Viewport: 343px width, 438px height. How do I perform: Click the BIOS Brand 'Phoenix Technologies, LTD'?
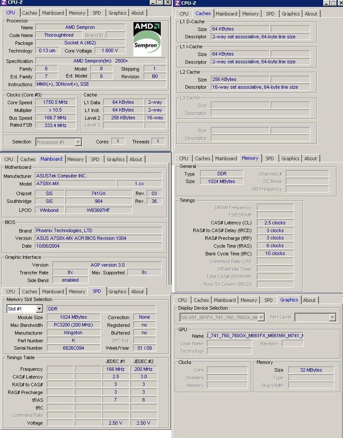click(99, 230)
